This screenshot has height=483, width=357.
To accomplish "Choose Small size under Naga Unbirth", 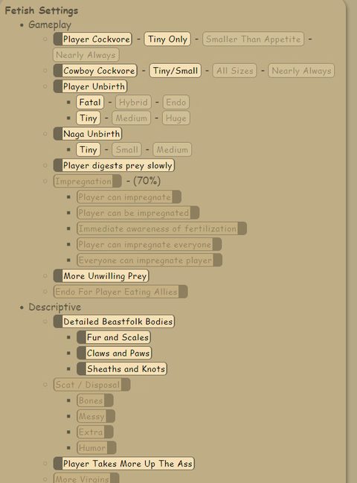I will click(126, 150).
